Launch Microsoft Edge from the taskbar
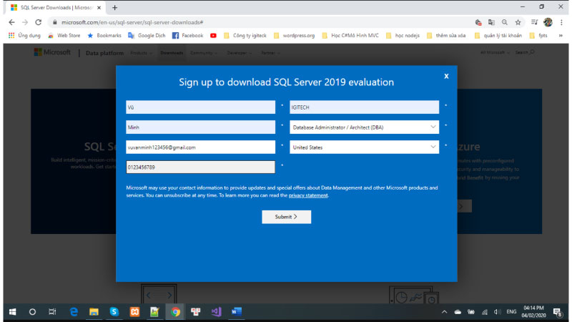This screenshot has width=572, height=322. pos(74,312)
